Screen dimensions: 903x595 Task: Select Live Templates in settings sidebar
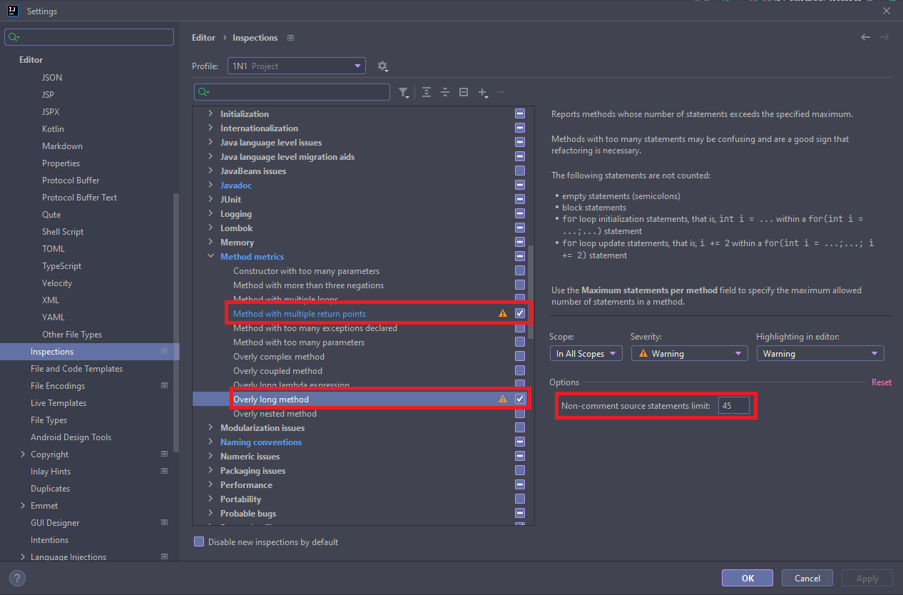(x=58, y=403)
